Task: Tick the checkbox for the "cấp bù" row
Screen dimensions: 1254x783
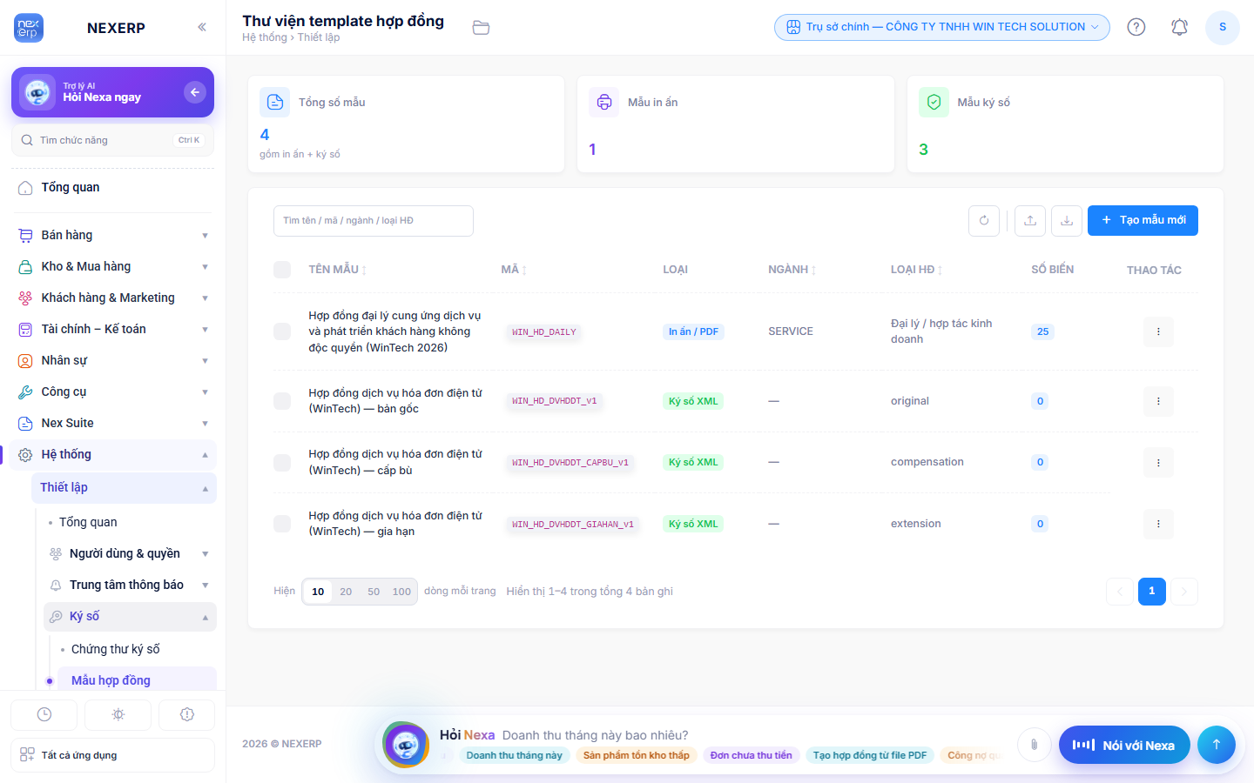Action: [x=282, y=463]
